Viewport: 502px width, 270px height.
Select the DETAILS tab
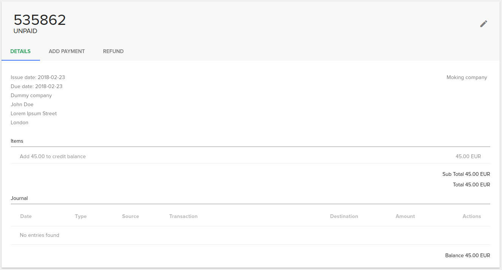20,51
